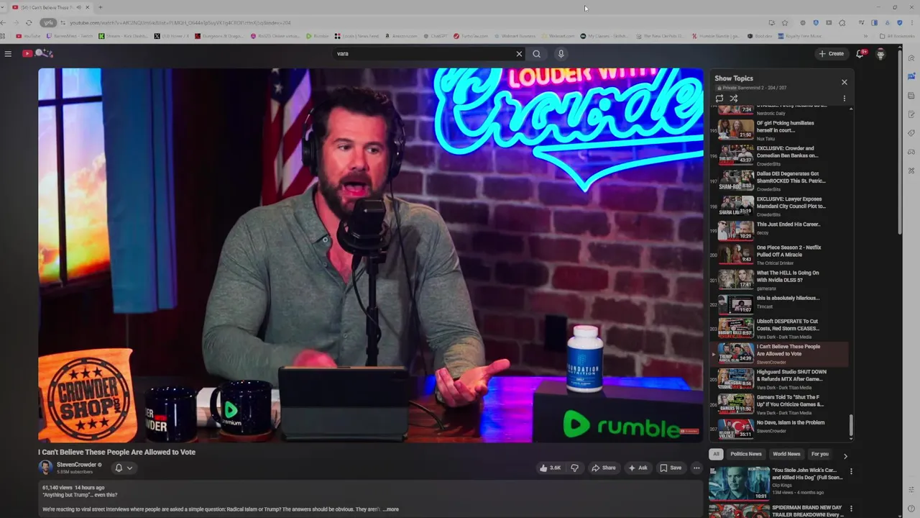Play 'This Just Ended His Career..' video
This screenshot has height=518, width=920.
tap(779, 230)
